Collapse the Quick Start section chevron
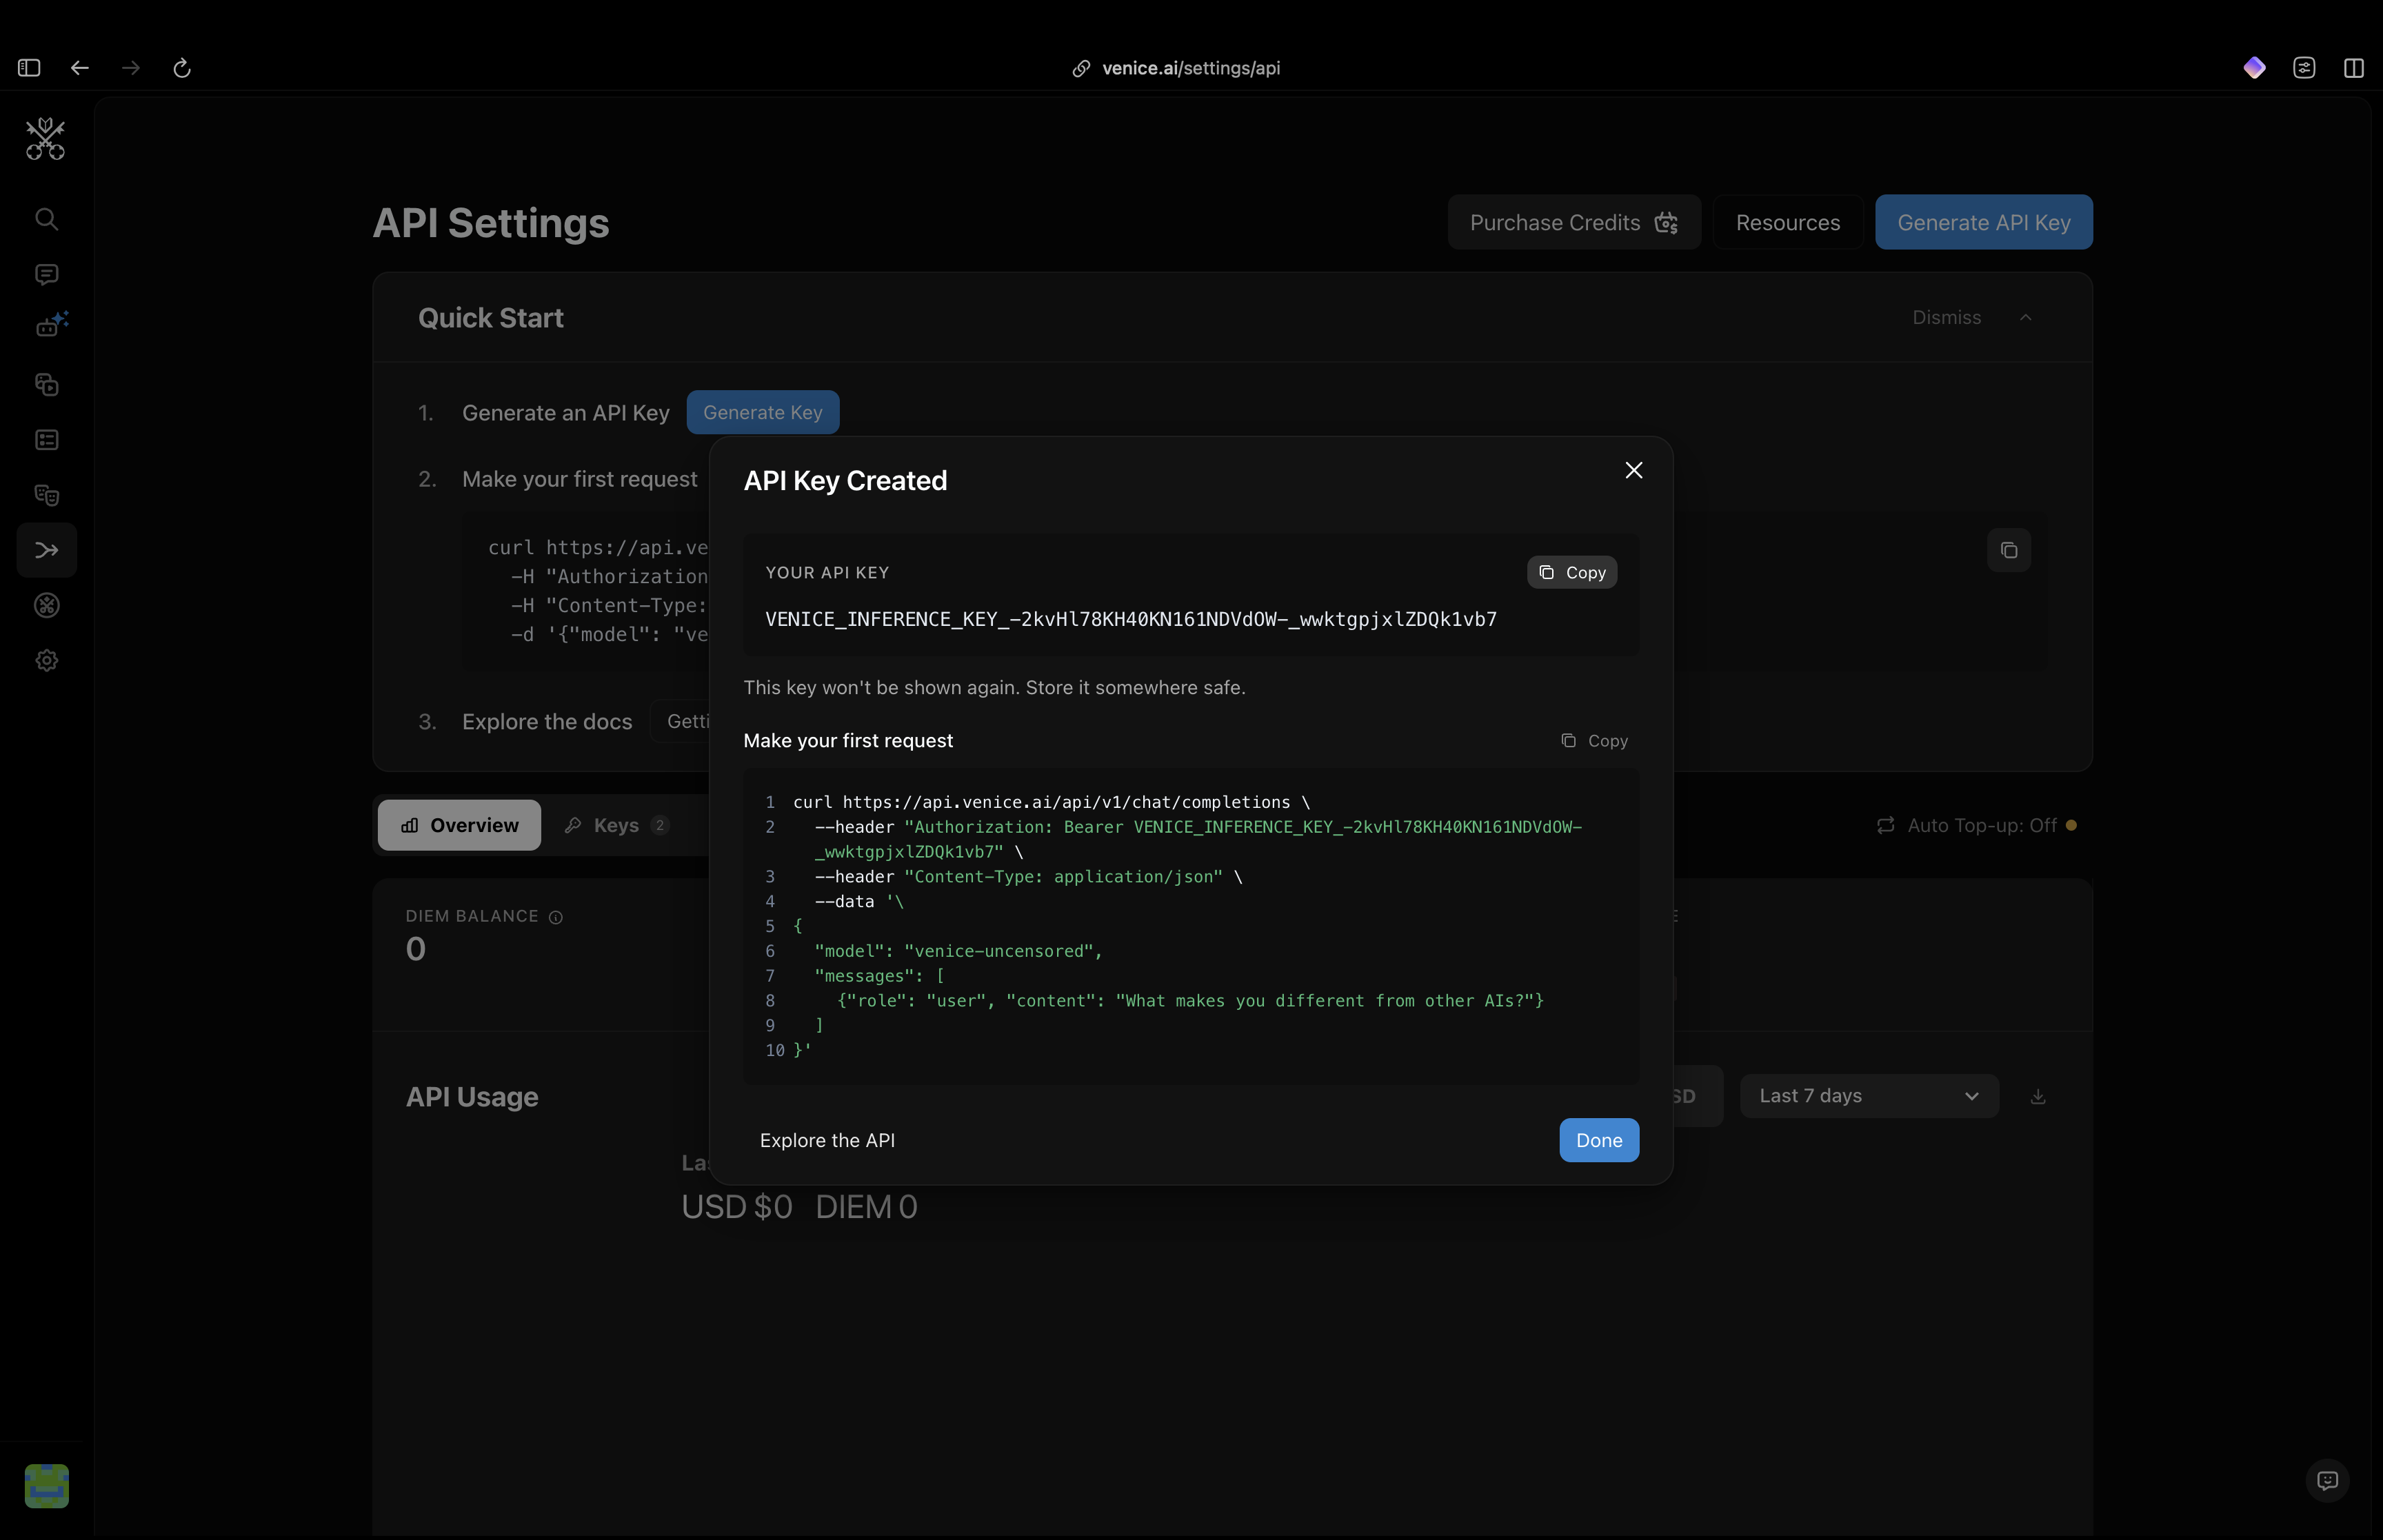 (x=2025, y=318)
